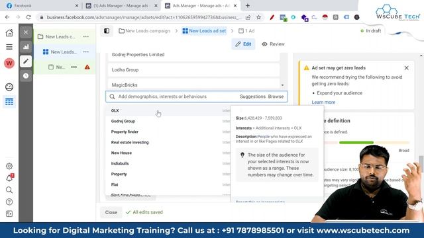Screen dimensions: 424x238
Task: Click the red warning triangle on the ad
Action: pyautogui.click(x=87, y=67)
